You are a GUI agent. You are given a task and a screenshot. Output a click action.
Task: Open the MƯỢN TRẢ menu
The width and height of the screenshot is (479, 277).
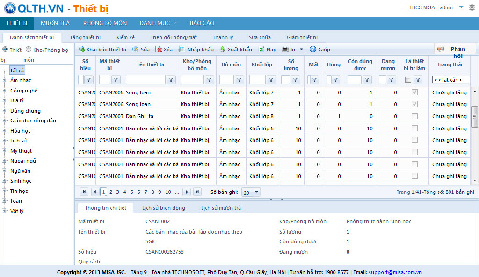coord(55,23)
